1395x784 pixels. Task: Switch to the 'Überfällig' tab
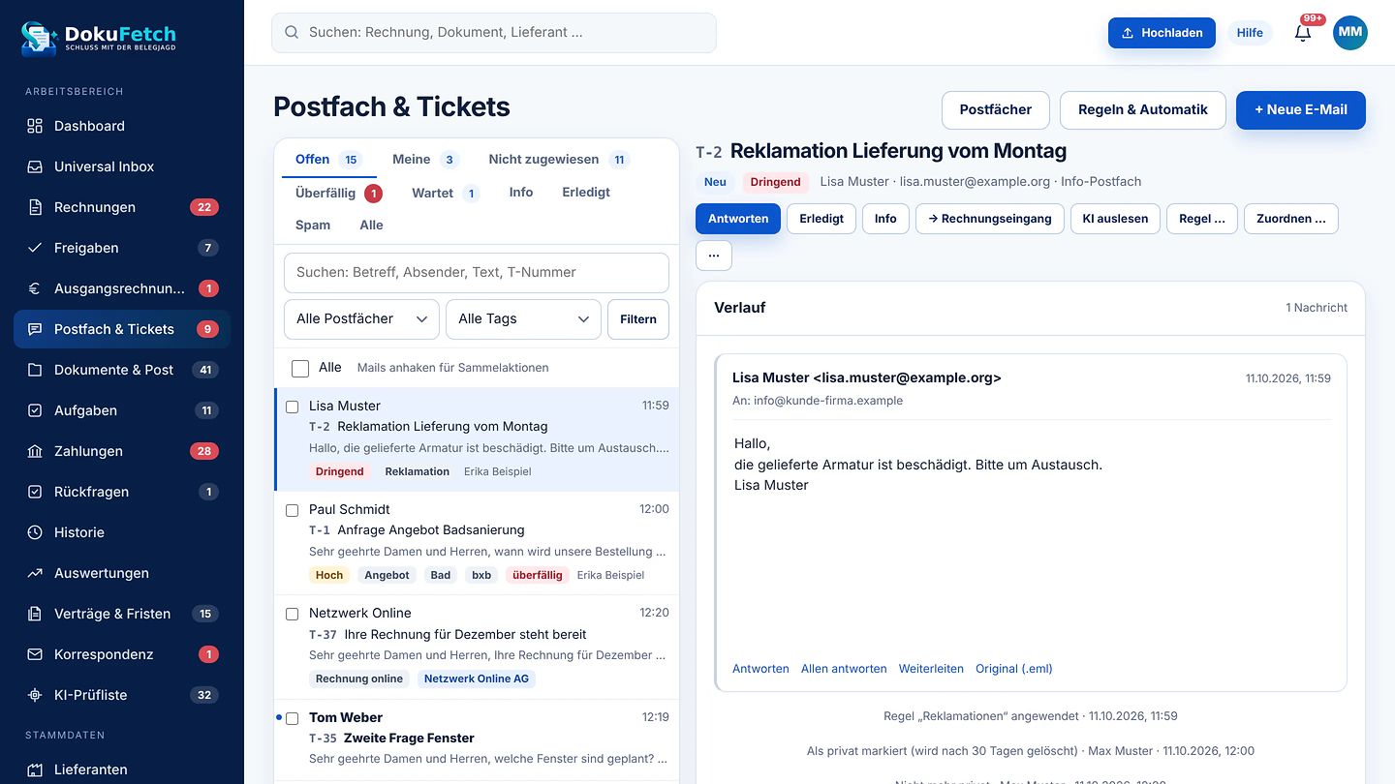tap(338, 193)
